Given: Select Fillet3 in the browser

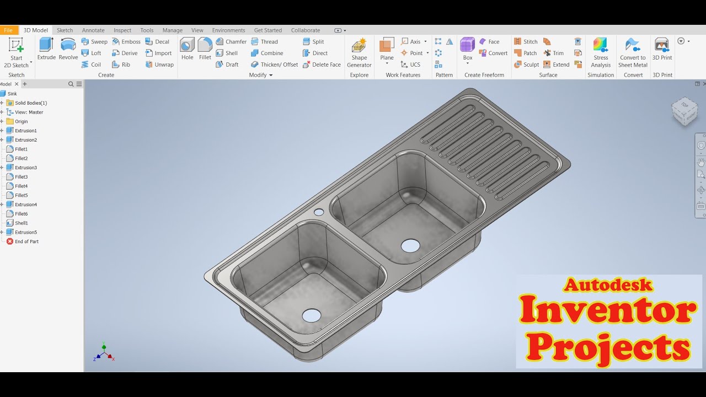Looking at the screenshot, I should click(x=17, y=177).
